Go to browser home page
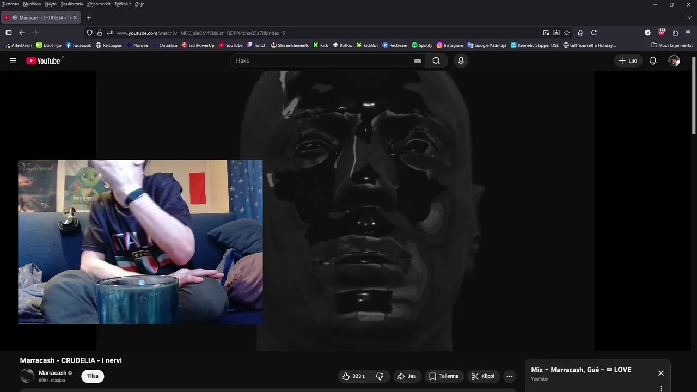Image resolution: width=697 pixels, height=392 pixels. coord(580,33)
